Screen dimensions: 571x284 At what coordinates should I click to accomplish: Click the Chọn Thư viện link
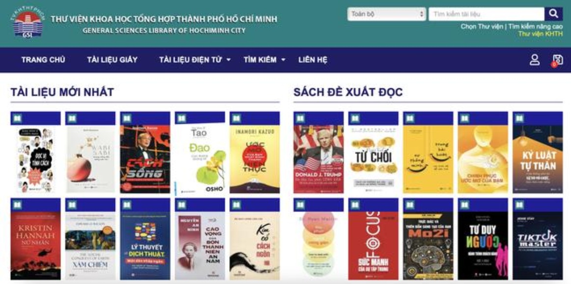click(482, 26)
